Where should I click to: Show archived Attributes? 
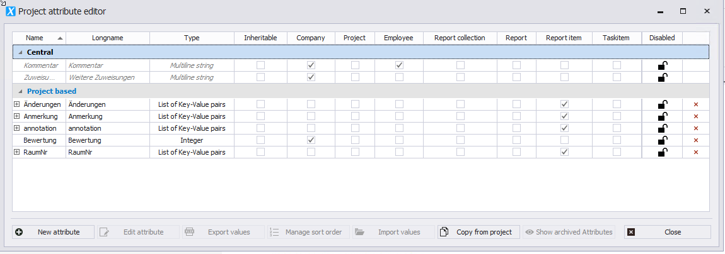pos(569,232)
